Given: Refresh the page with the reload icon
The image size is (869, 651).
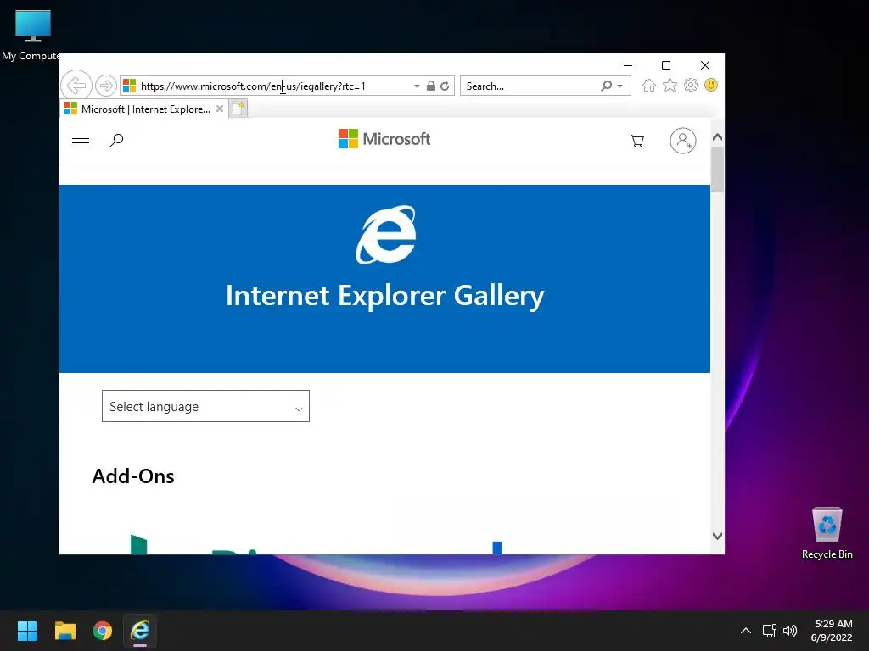Looking at the screenshot, I should pos(445,86).
